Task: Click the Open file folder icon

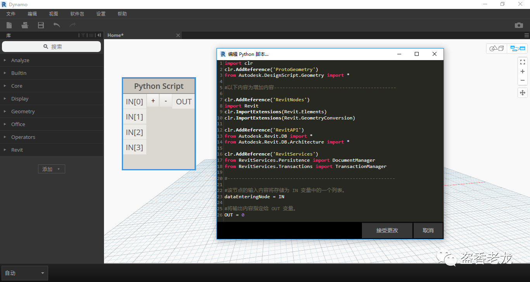Action: (x=25, y=25)
